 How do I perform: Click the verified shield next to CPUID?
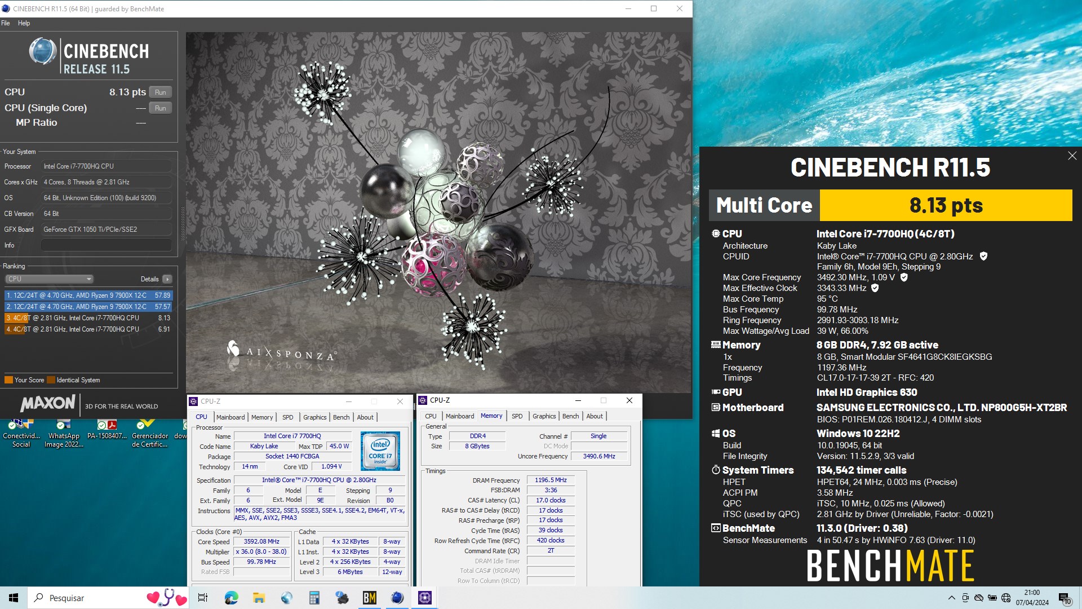coord(983,256)
